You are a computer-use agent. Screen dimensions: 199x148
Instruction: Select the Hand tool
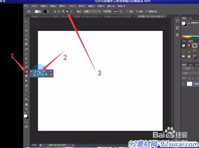[26, 104]
